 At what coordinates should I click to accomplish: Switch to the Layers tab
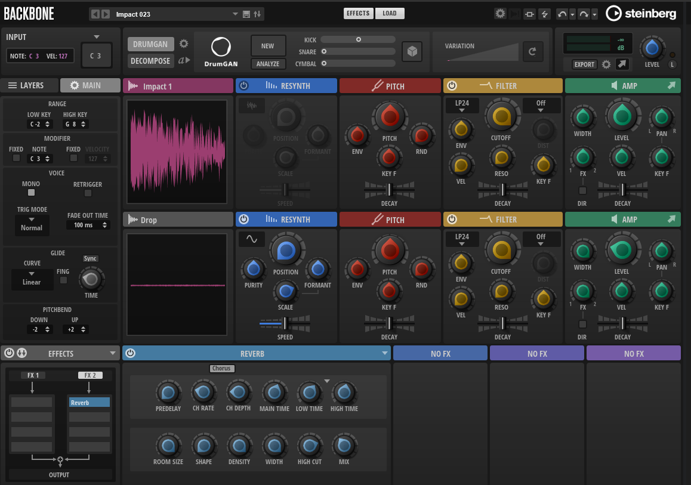pyautogui.click(x=30, y=85)
